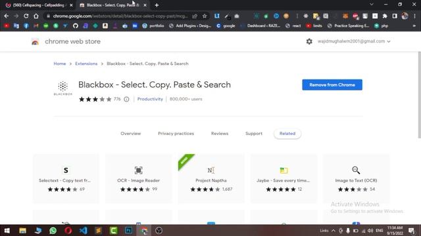Open the YouTube bookmark icon
This screenshot has height=236, width=421.
tap(7, 26)
